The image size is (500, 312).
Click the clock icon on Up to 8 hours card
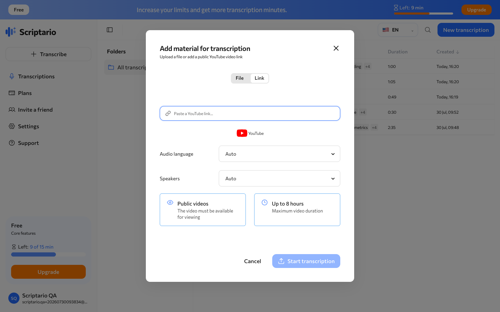click(x=265, y=202)
